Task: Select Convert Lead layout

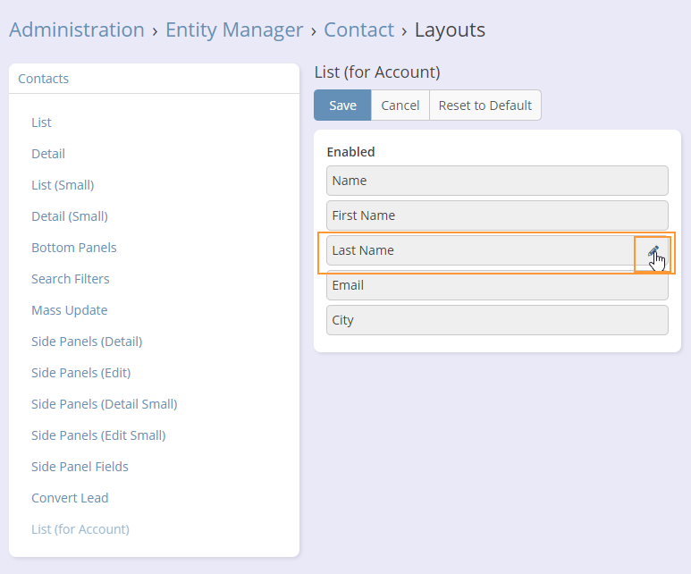Action: (70, 498)
